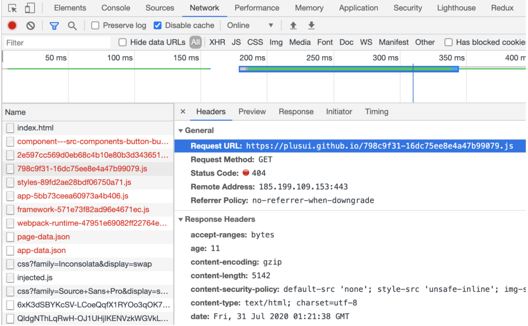Viewport: 528px width, 326px height.
Task: Filter requests by All types
Action: point(195,43)
